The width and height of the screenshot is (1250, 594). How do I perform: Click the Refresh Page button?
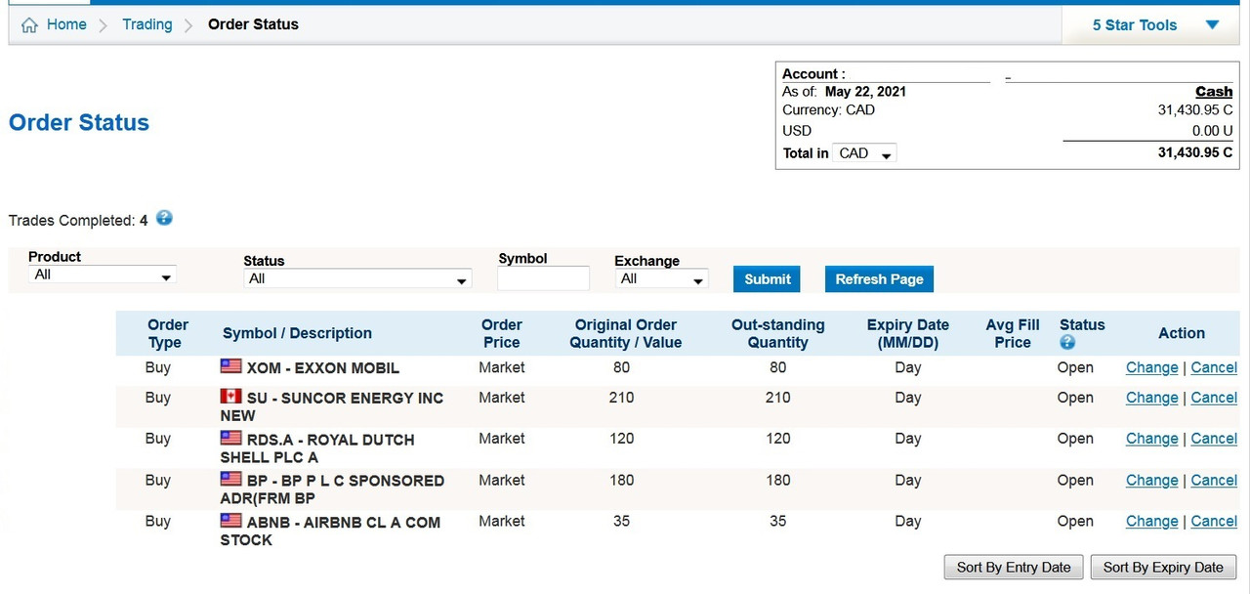[879, 279]
